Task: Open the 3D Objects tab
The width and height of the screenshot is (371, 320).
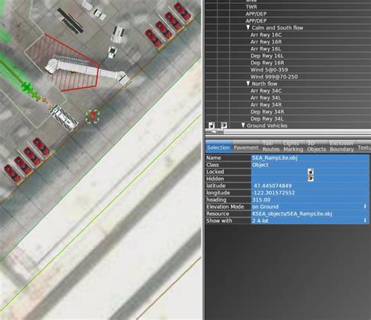Action: (316, 147)
